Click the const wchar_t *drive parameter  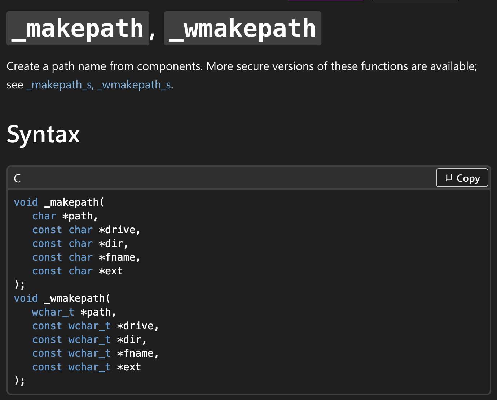[96, 326]
